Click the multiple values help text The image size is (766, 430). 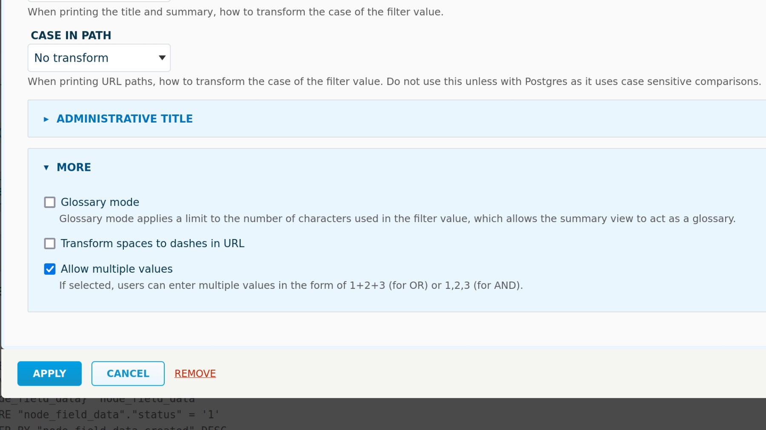click(x=291, y=285)
